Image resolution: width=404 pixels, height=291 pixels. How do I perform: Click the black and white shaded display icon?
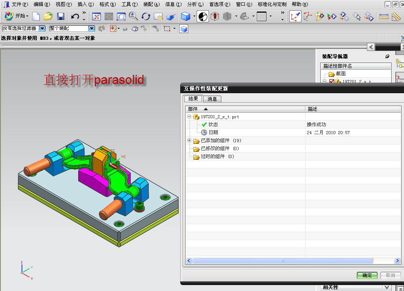[x=203, y=16]
